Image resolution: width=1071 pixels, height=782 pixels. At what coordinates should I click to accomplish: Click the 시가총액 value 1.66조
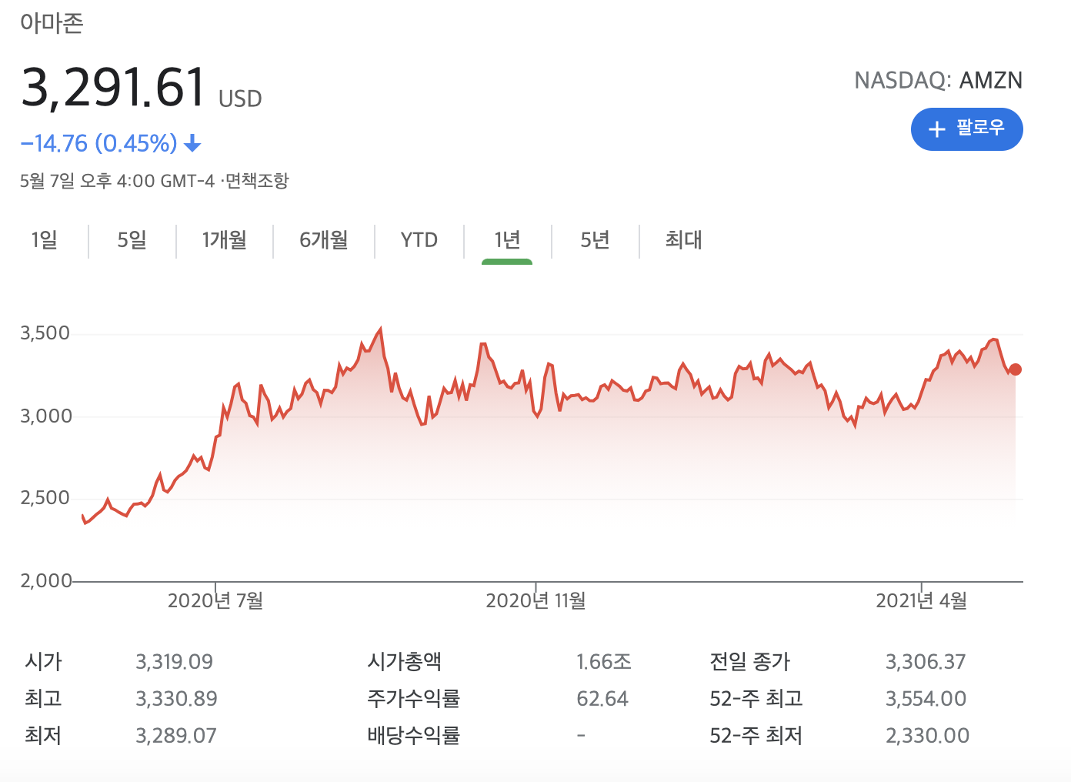pos(604,662)
